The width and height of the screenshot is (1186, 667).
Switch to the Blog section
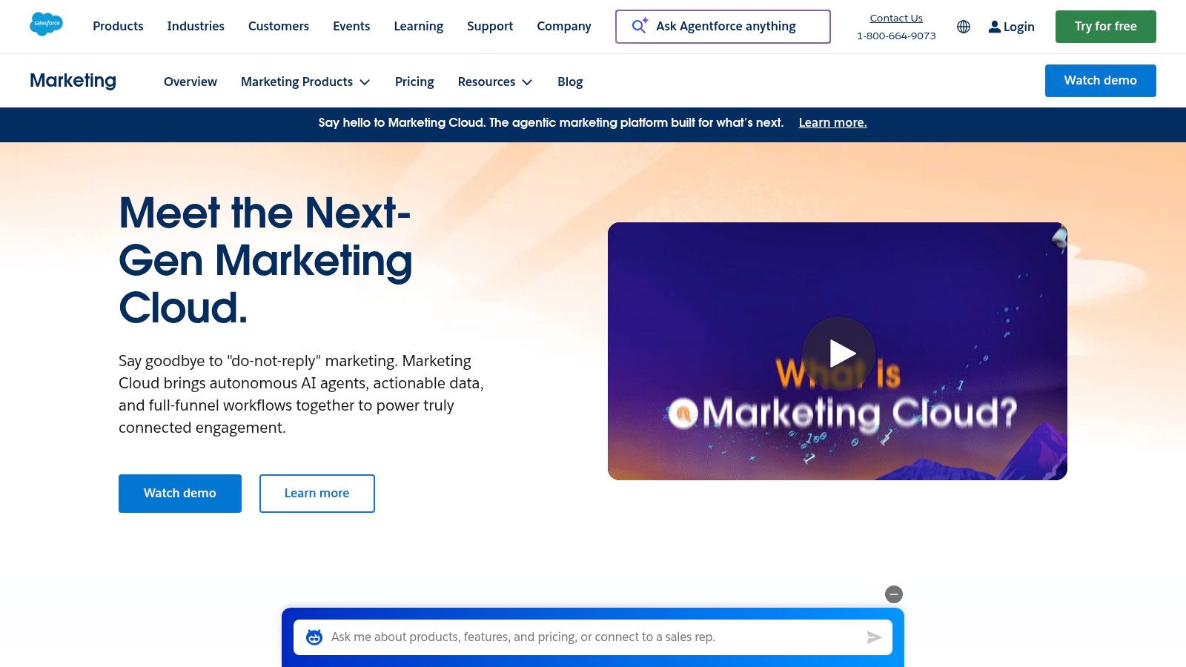point(570,82)
